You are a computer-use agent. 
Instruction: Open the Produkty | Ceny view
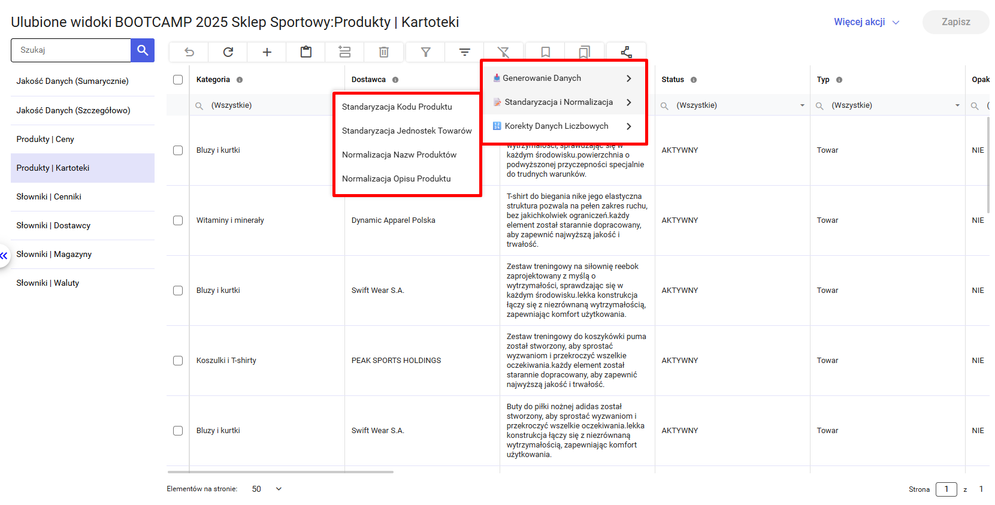pyautogui.click(x=46, y=139)
